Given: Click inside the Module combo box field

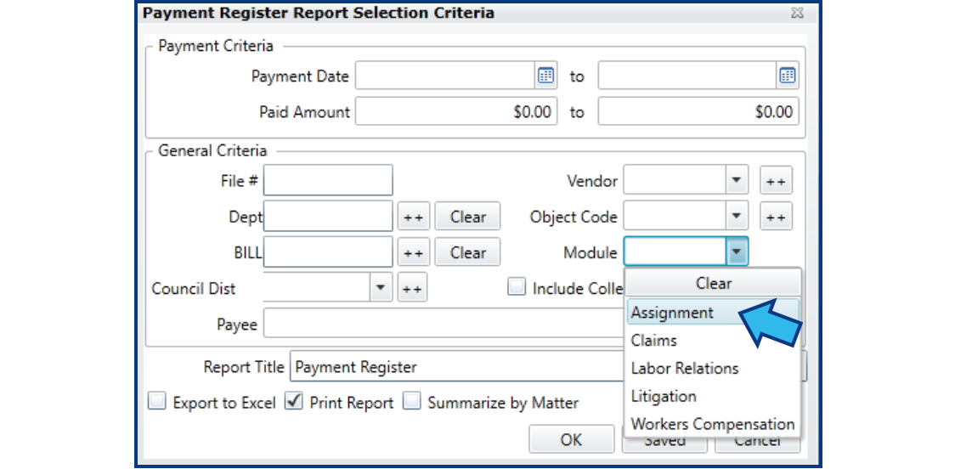Looking at the screenshot, I should 675,252.
